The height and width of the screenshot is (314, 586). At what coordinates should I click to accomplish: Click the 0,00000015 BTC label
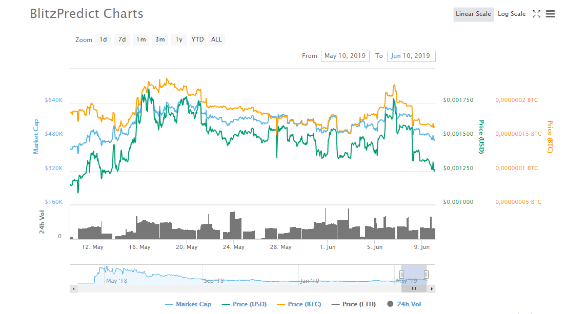(x=518, y=134)
